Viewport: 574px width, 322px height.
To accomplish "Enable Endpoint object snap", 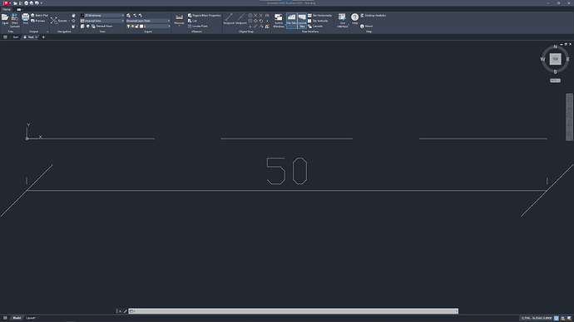I will pos(229,19).
